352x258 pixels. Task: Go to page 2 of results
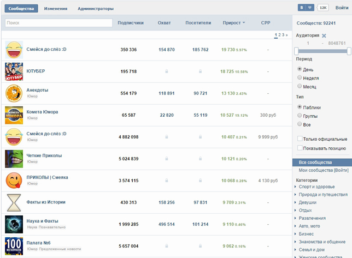click(279, 35)
